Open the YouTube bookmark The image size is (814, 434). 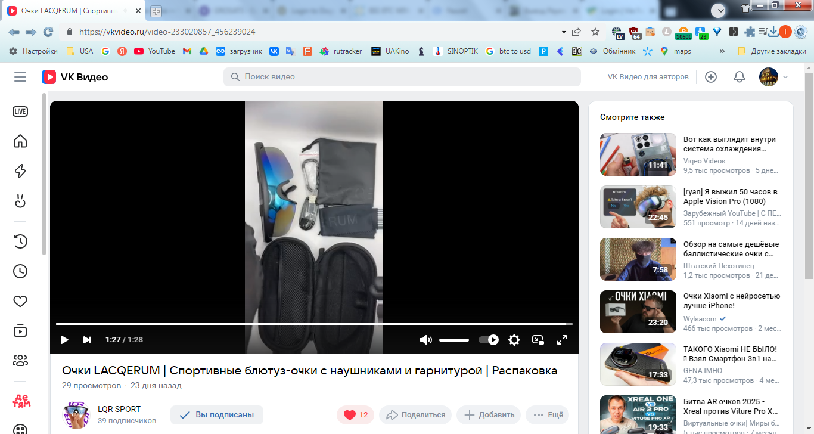click(154, 51)
